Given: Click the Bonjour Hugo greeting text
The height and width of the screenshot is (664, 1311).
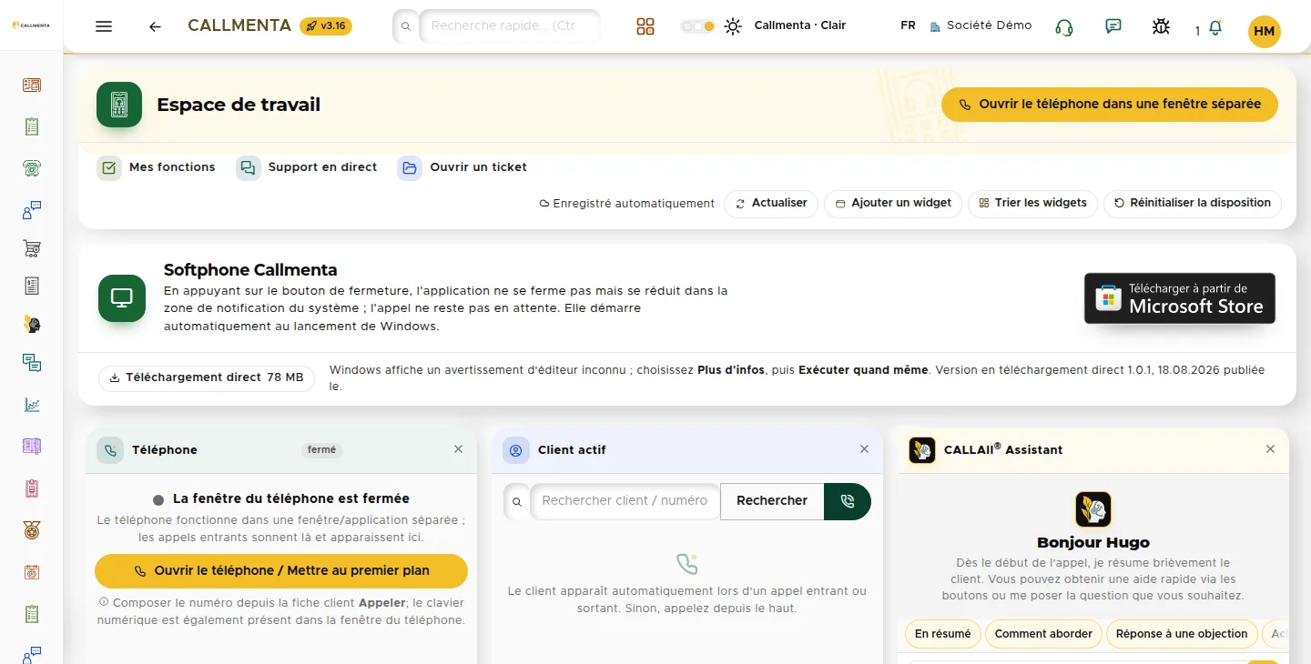Looking at the screenshot, I should (x=1093, y=543).
